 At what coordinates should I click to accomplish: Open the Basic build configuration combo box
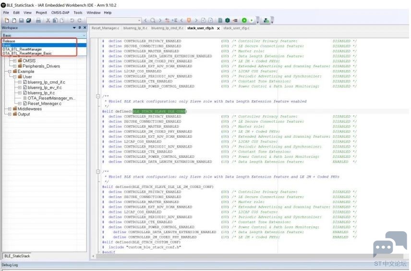tap(44, 35)
